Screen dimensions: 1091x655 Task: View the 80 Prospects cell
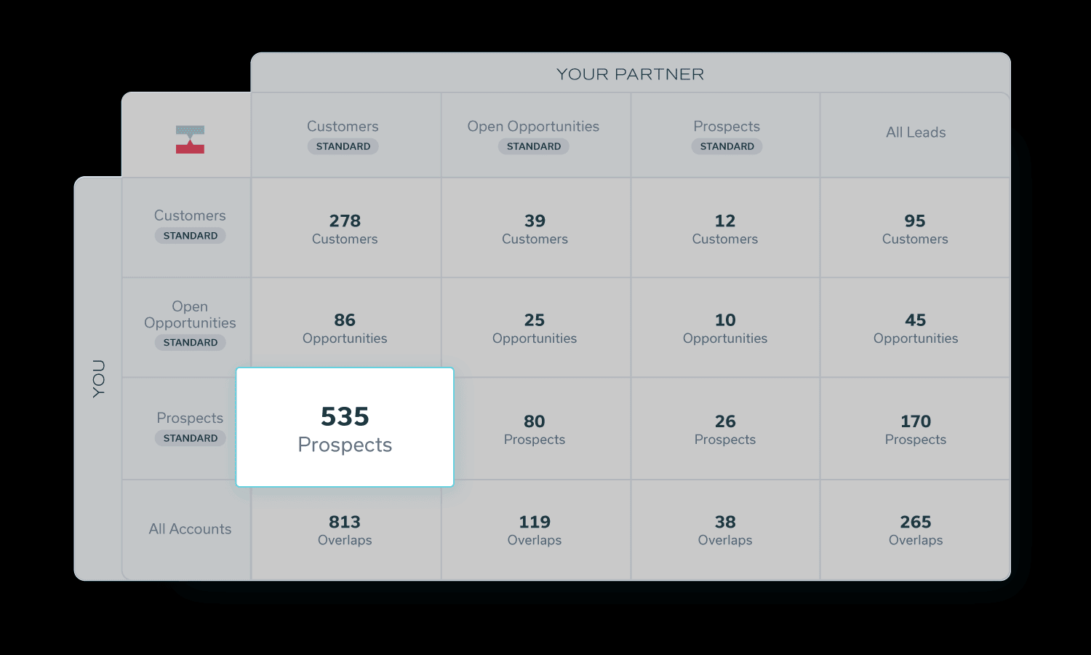pos(535,429)
